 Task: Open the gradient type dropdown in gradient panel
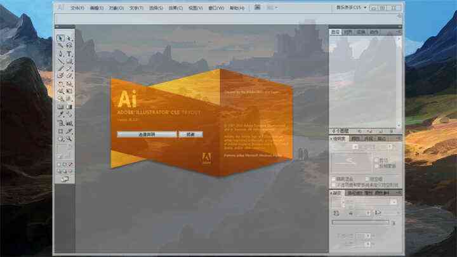393,202
